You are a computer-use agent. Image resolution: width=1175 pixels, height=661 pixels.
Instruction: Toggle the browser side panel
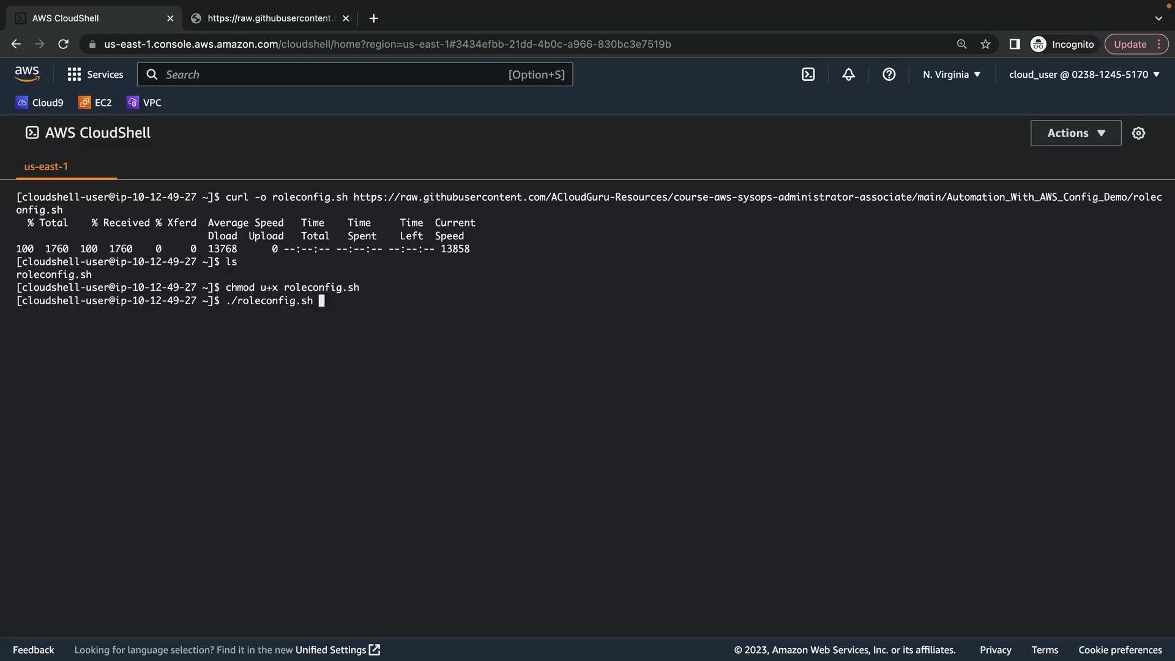pyautogui.click(x=1014, y=44)
